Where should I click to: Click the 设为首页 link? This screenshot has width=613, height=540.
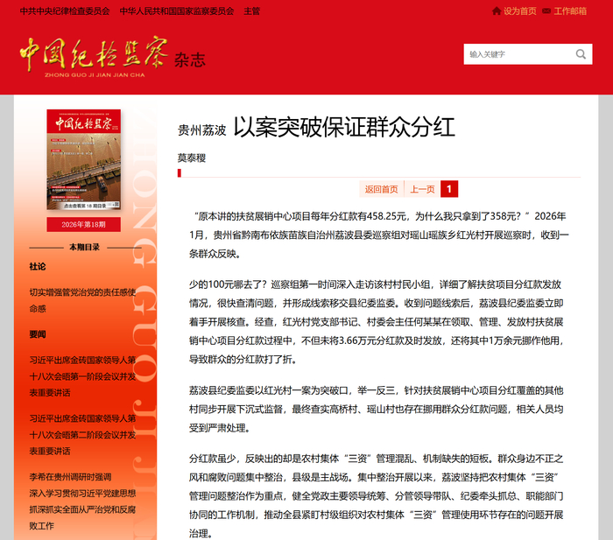click(x=519, y=11)
